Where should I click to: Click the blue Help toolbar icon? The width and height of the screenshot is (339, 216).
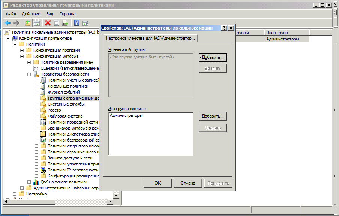(x=77, y=23)
